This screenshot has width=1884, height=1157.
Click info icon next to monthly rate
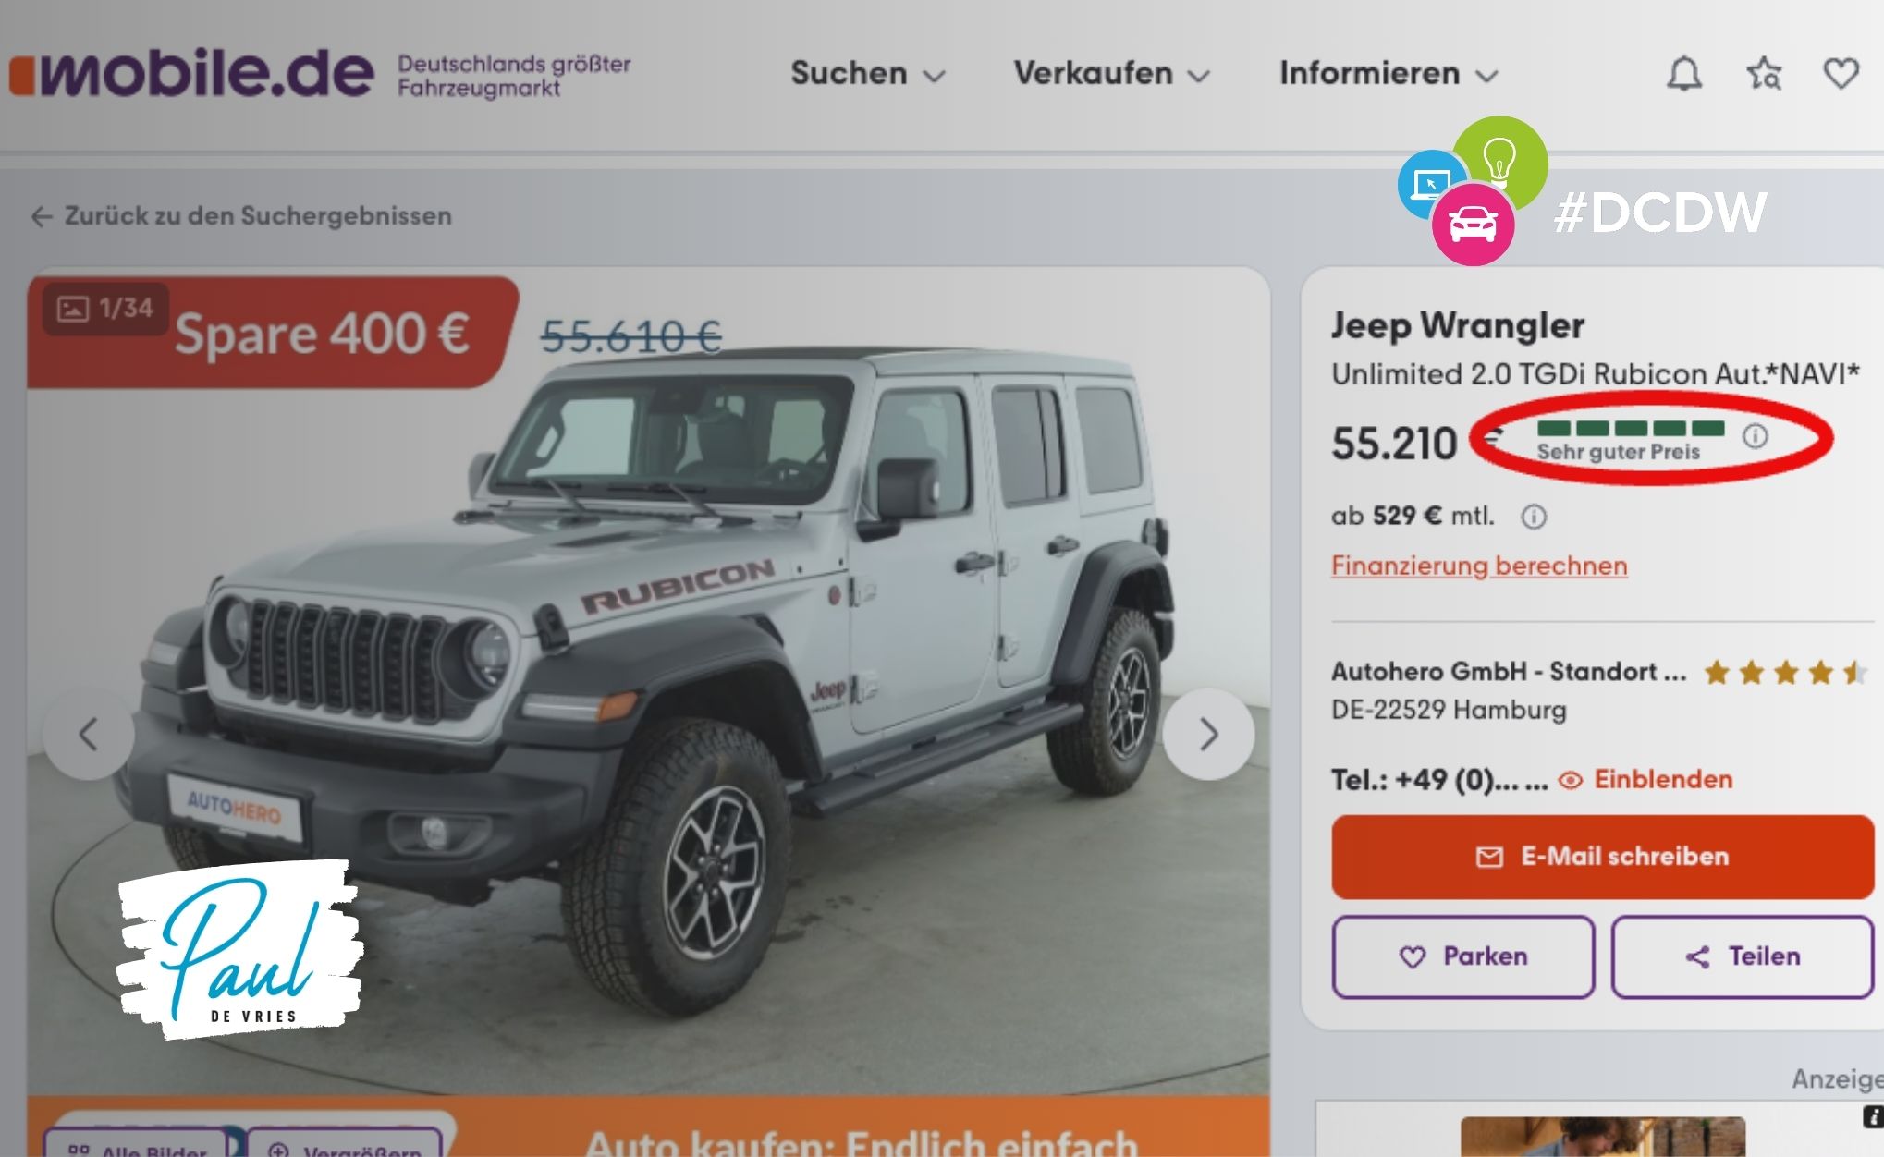pos(1534,516)
